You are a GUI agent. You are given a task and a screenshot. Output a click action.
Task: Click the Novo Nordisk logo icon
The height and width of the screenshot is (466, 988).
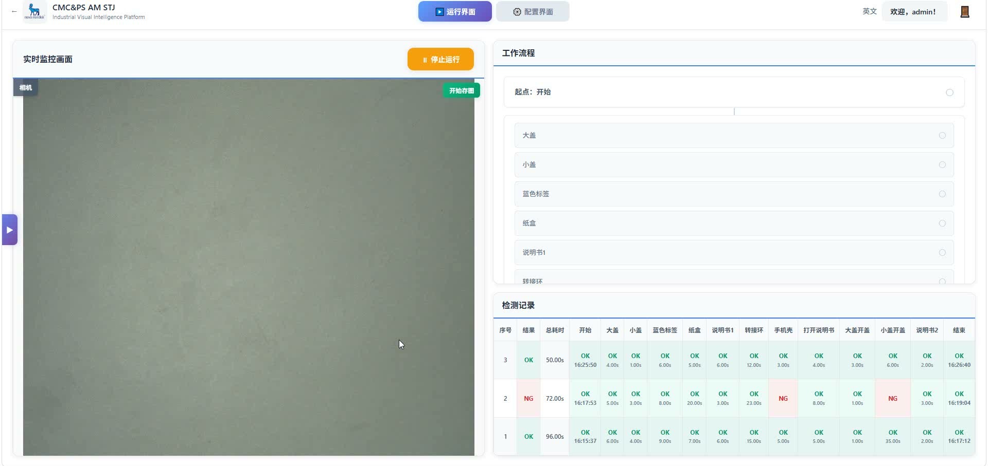coord(35,11)
